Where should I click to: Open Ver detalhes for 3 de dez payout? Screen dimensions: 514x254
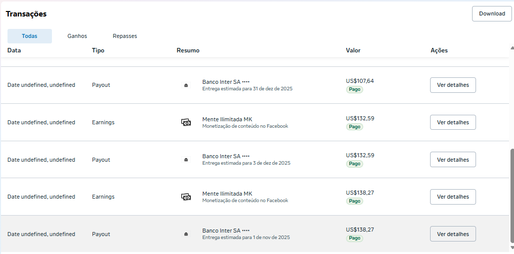pos(453,160)
